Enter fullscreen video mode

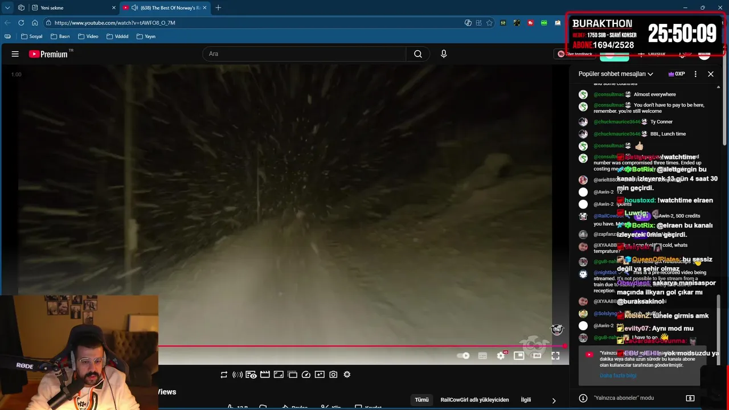[555, 356]
